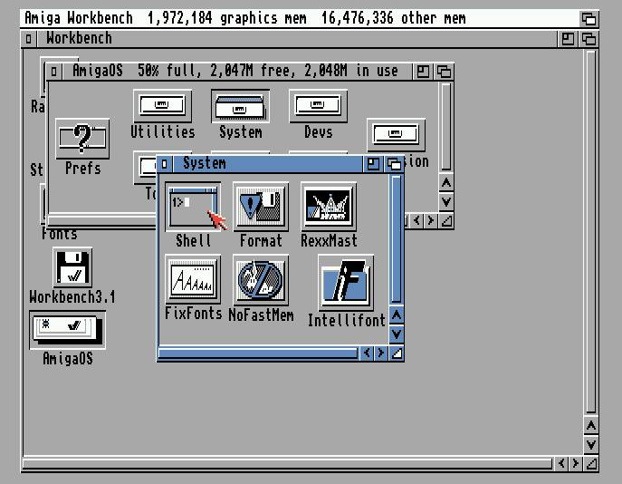Viewport: 622px width, 484px height.
Task: Click the Workbench3.1 floppy disk icon
Action: 72,268
